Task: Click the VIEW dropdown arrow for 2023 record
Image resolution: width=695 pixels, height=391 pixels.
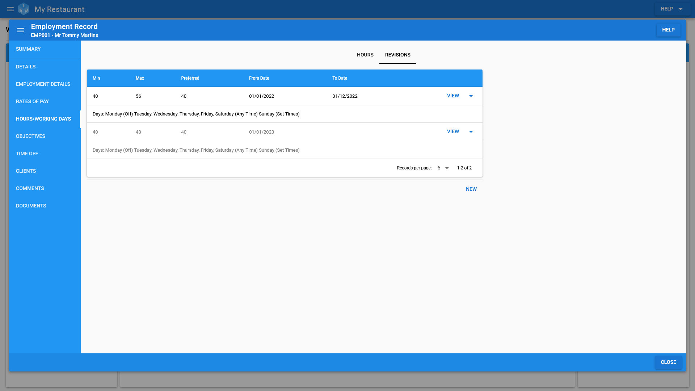Action: click(471, 132)
